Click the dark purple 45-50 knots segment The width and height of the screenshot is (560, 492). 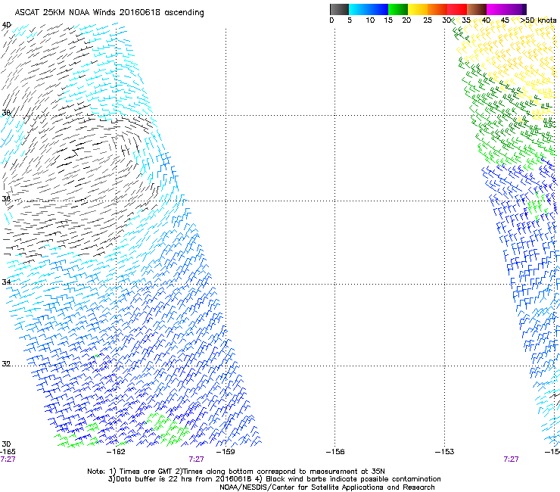pos(516,9)
